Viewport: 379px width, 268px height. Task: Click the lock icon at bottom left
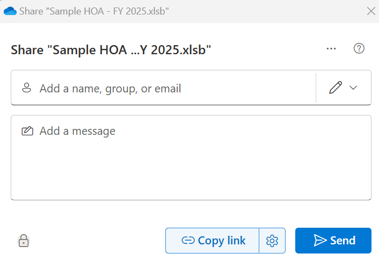point(24,241)
